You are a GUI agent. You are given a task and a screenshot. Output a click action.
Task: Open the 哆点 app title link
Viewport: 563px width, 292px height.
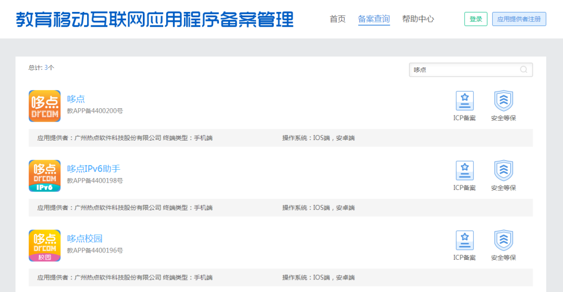point(76,99)
